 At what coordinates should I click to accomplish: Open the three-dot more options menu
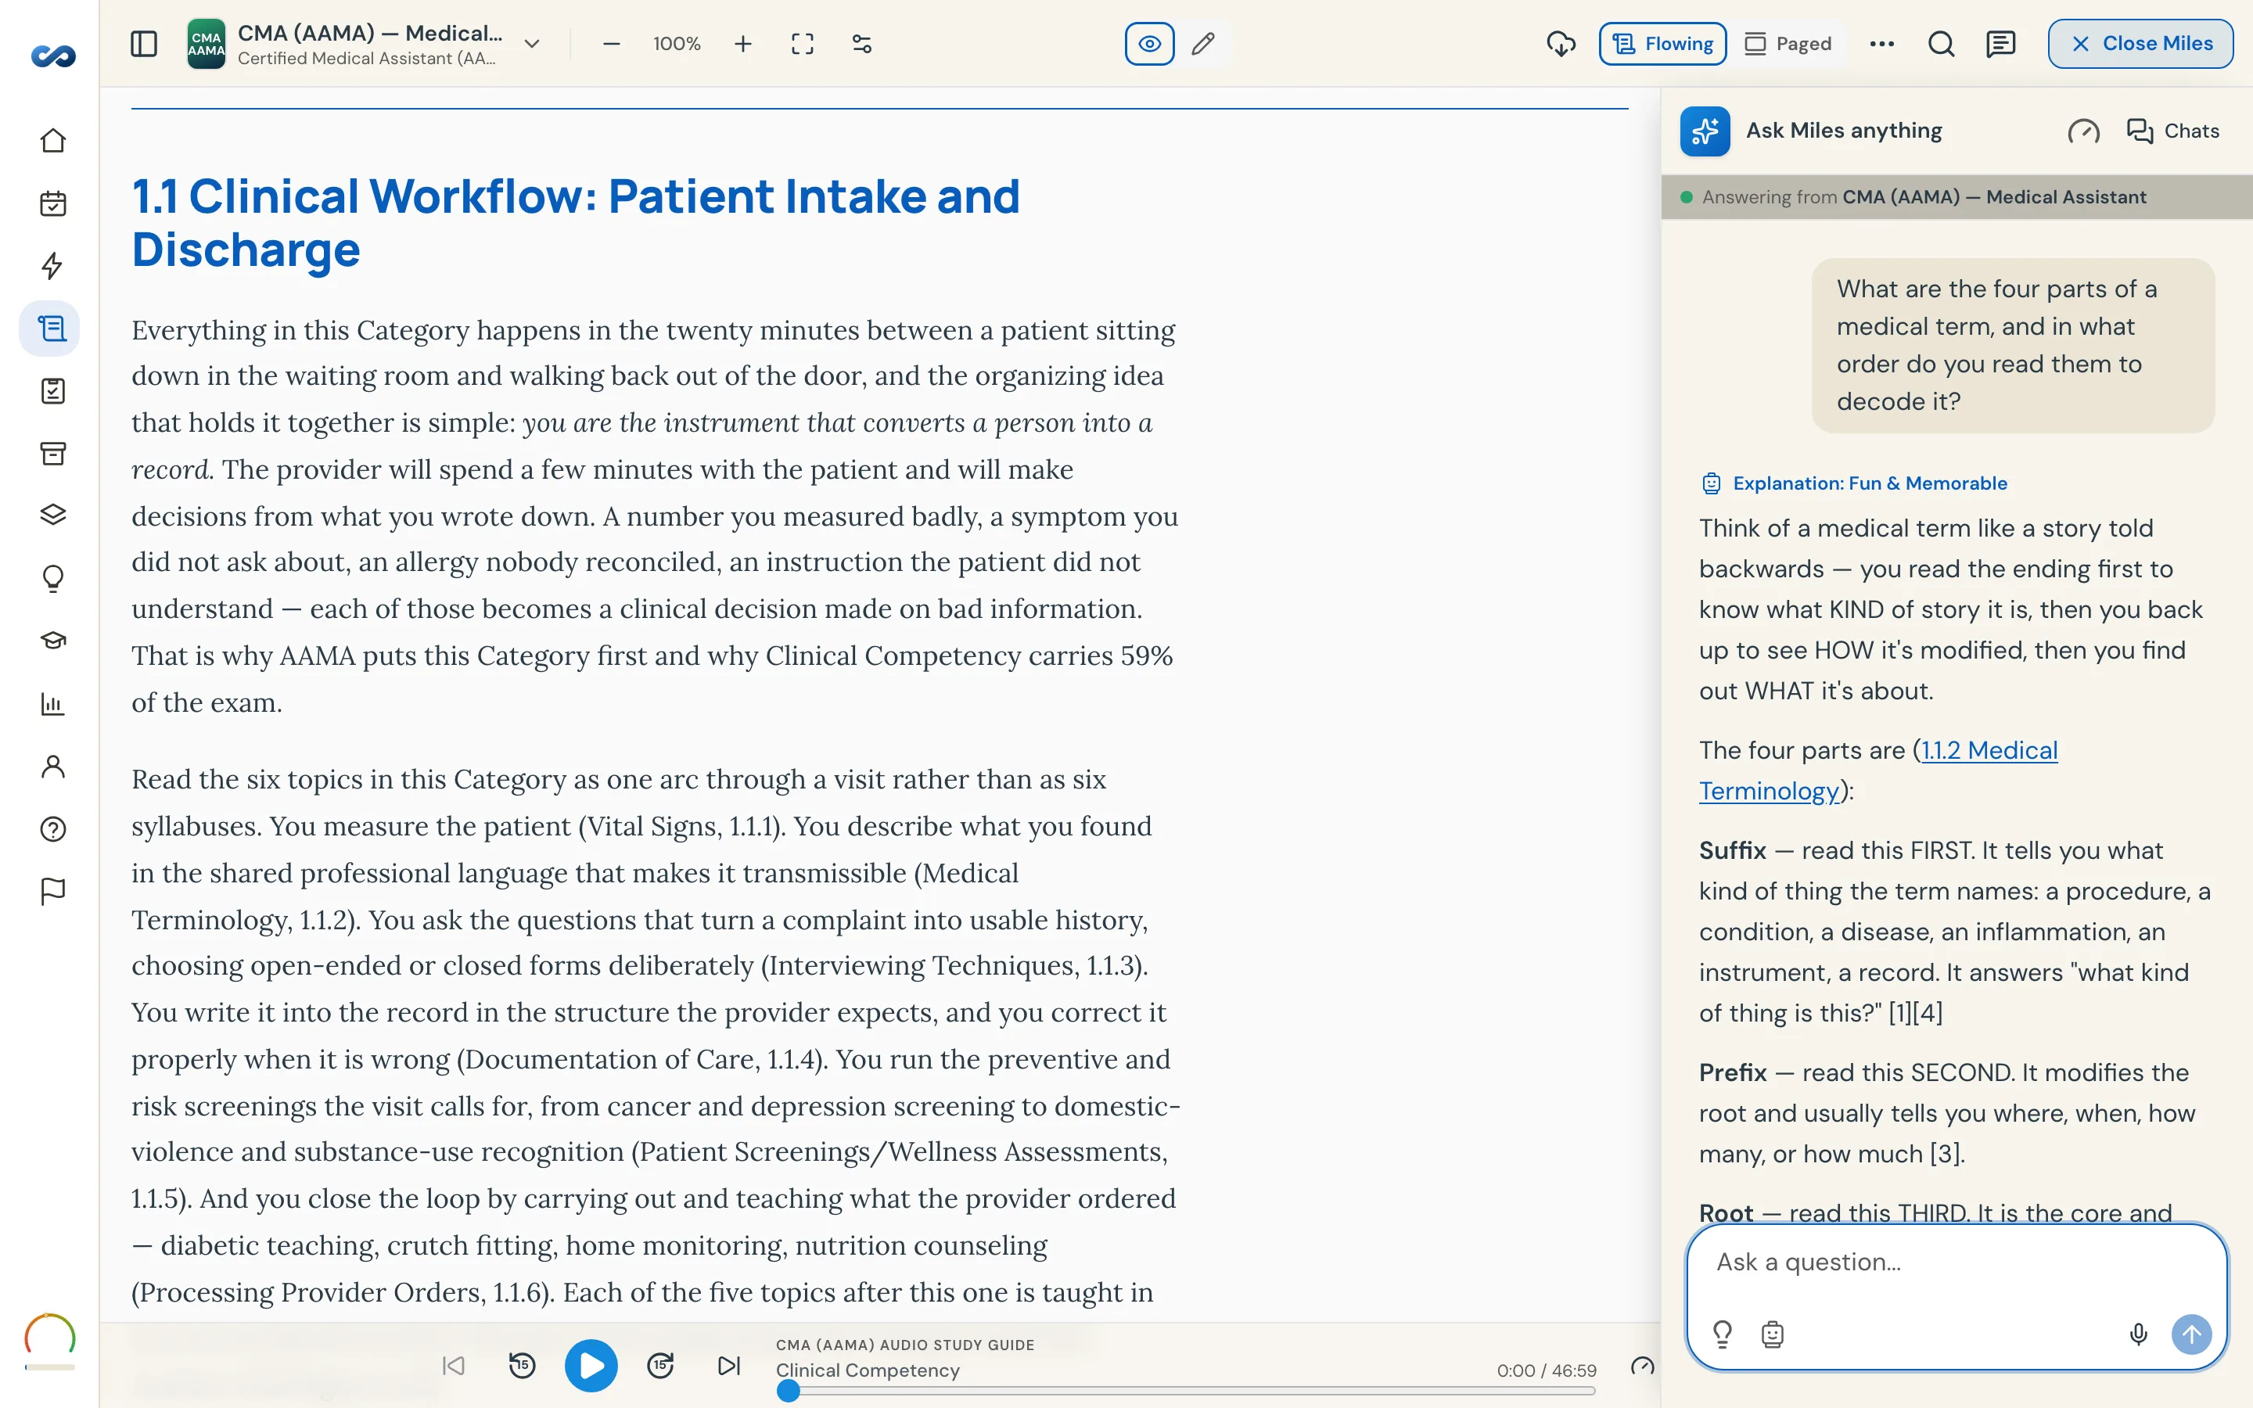click(1881, 44)
